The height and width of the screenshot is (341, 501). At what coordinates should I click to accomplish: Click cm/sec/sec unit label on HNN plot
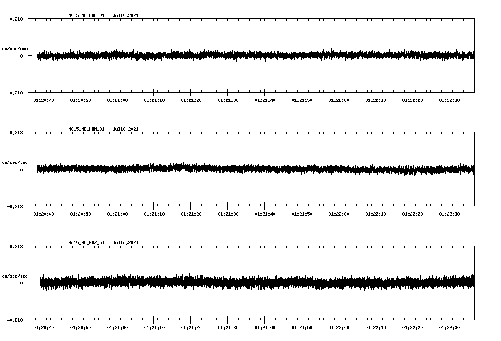coord(15,162)
